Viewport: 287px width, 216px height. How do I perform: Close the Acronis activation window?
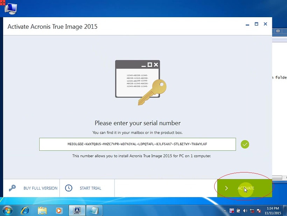point(265,24)
